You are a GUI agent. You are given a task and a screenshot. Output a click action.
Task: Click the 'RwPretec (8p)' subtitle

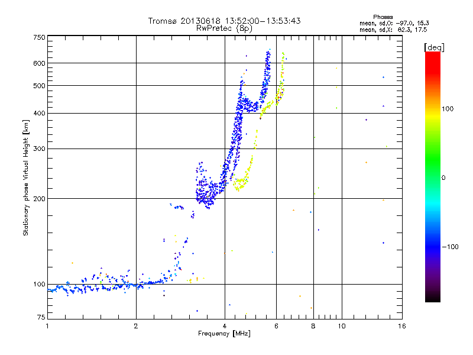(x=224, y=28)
